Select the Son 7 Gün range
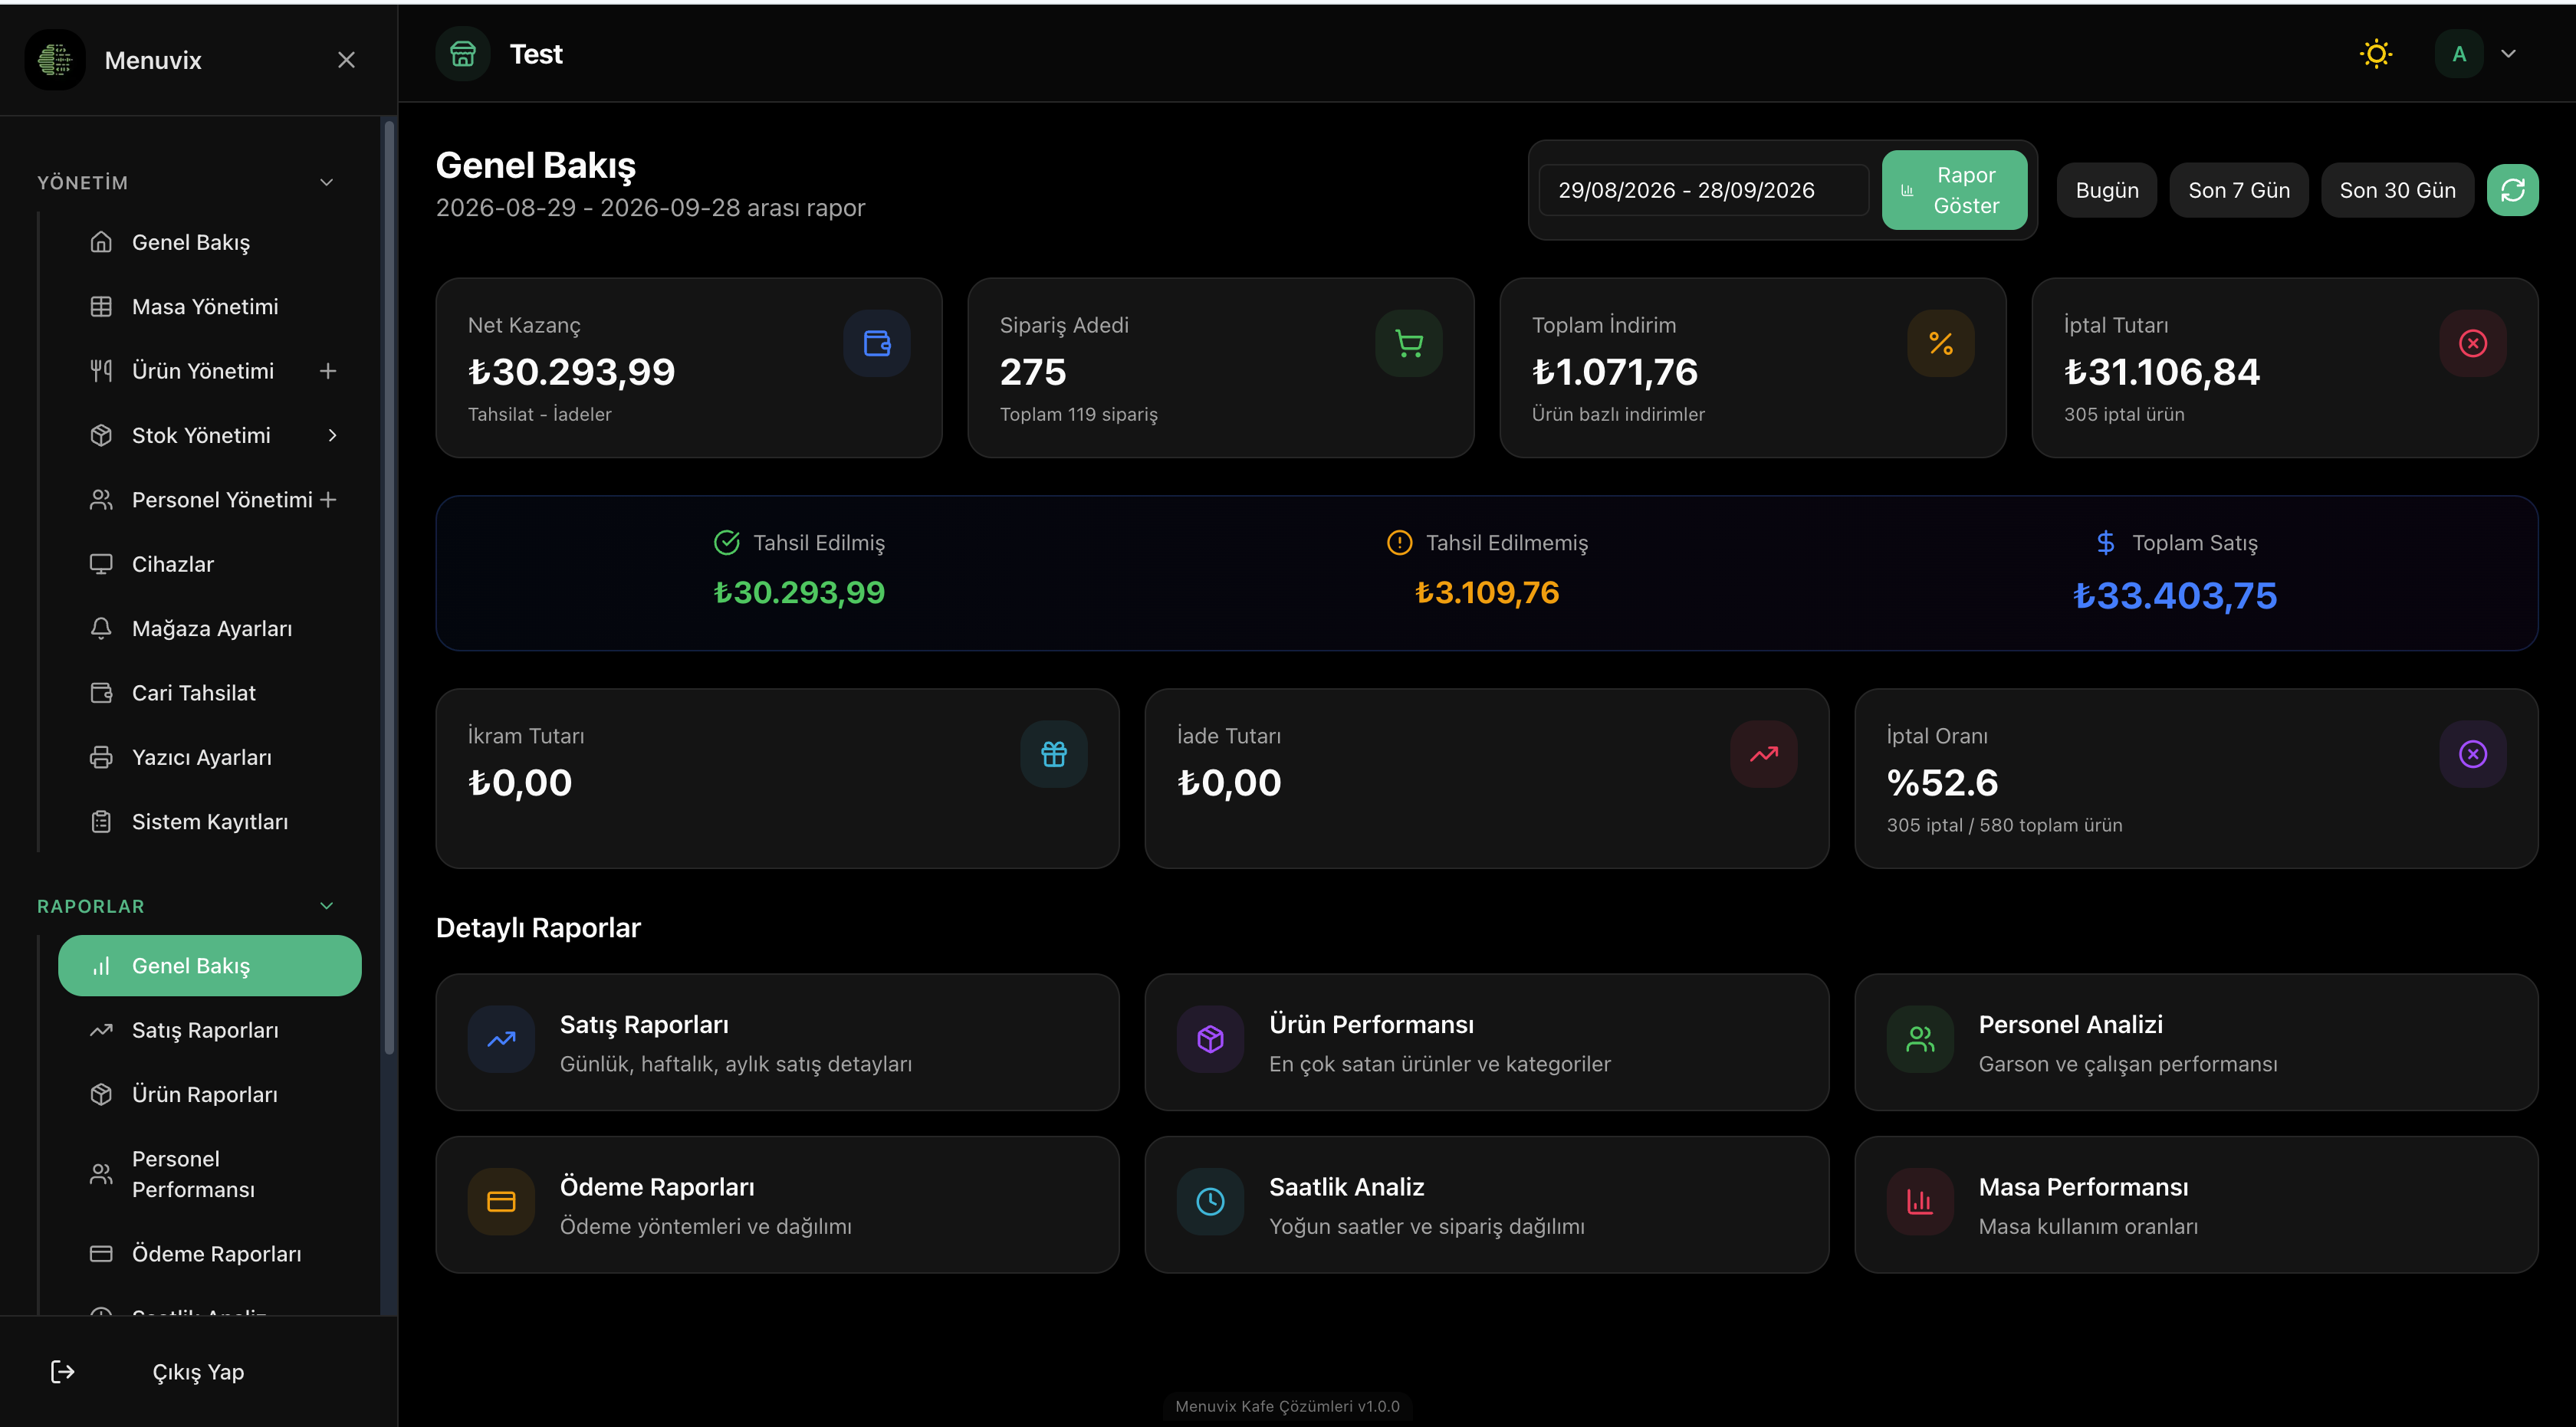Image resolution: width=2576 pixels, height=1427 pixels. point(2239,190)
